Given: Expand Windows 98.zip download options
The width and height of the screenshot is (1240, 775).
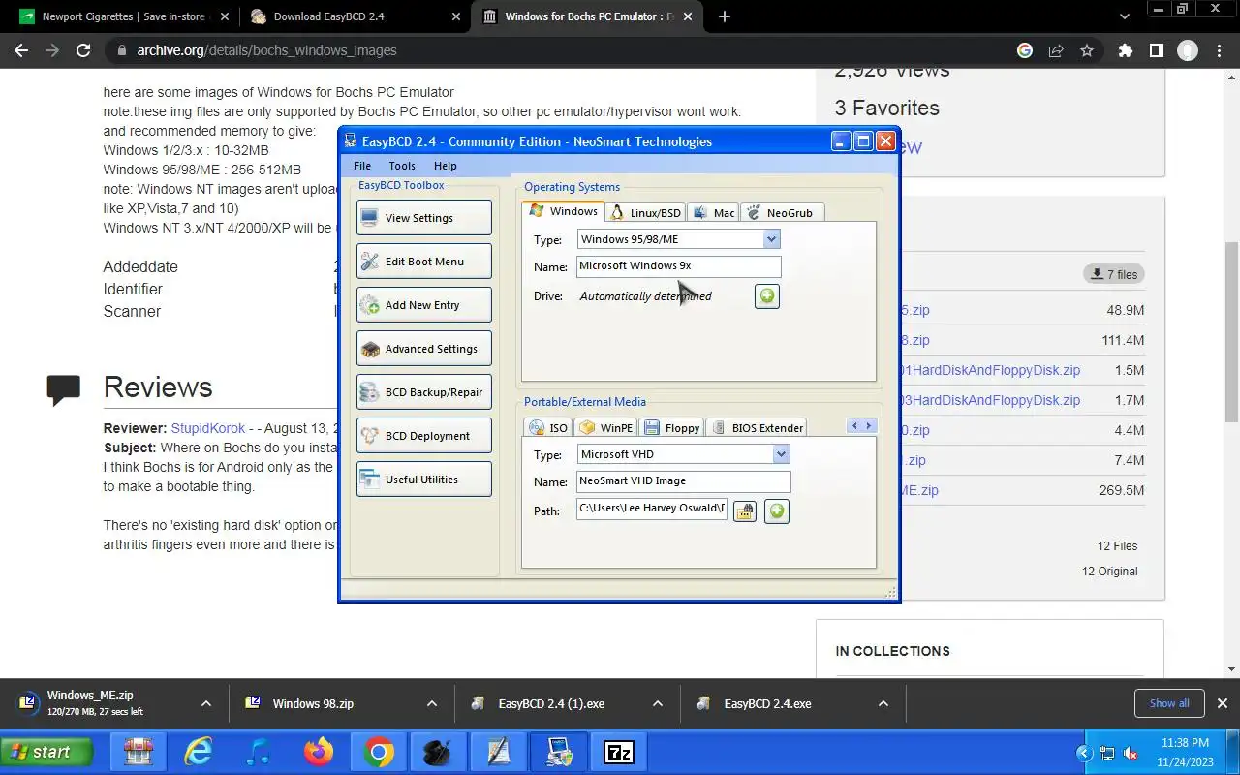Looking at the screenshot, I should coord(432,704).
